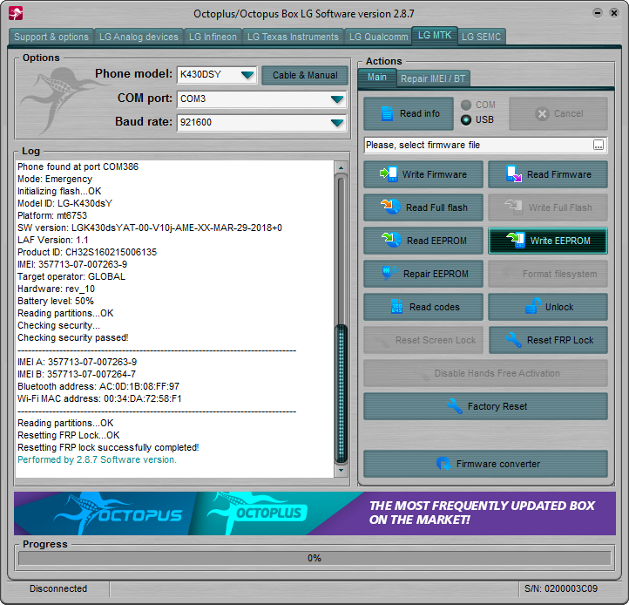Image resolution: width=629 pixels, height=605 pixels.
Task: Switch to LG Qualcomm tab
Action: (x=378, y=37)
